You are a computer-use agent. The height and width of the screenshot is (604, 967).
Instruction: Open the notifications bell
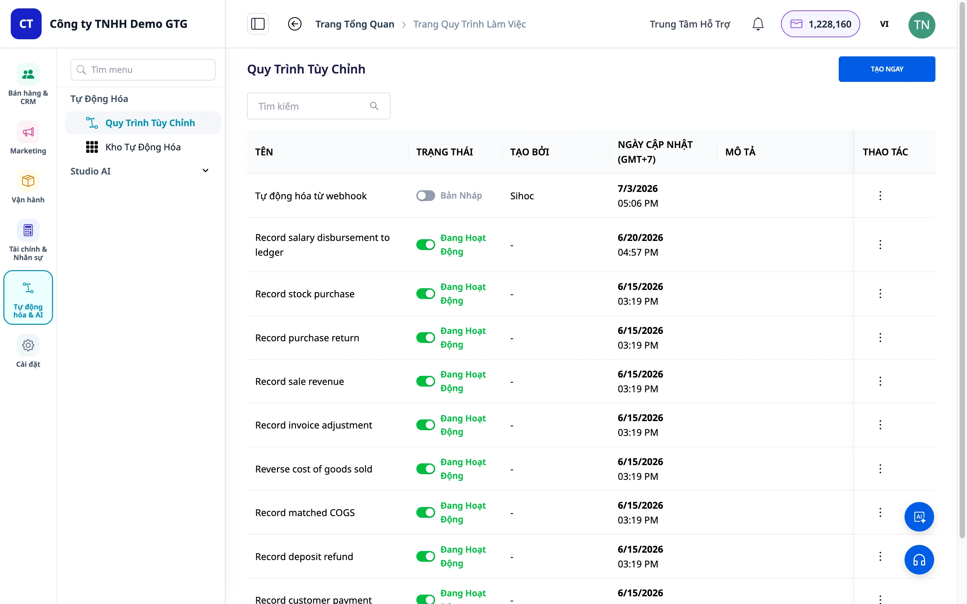click(x=758, y=24)
